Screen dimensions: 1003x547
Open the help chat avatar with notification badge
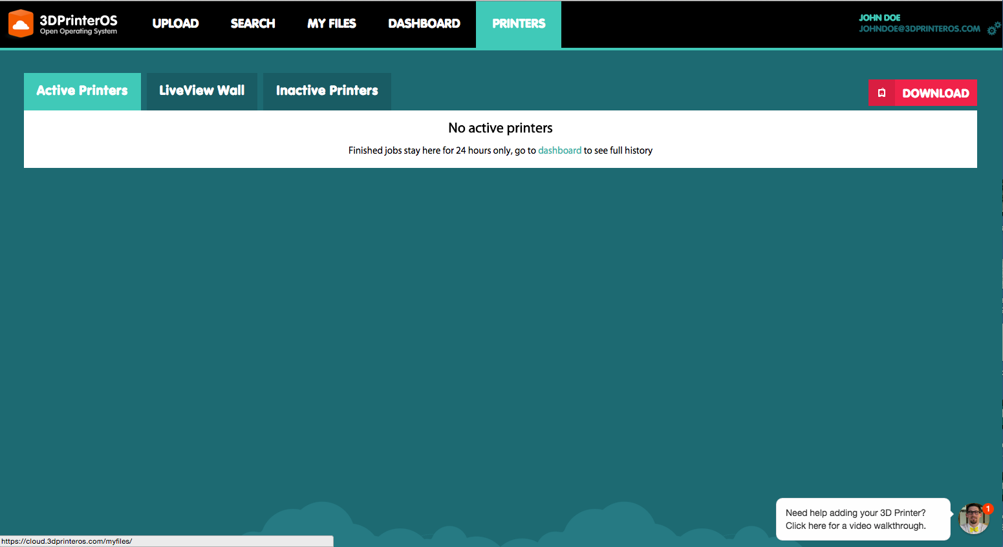[975, 519]
